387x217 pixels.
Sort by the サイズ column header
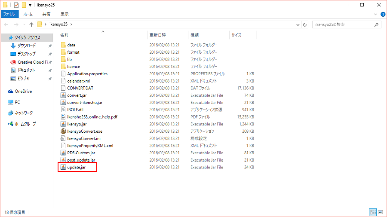243,35
